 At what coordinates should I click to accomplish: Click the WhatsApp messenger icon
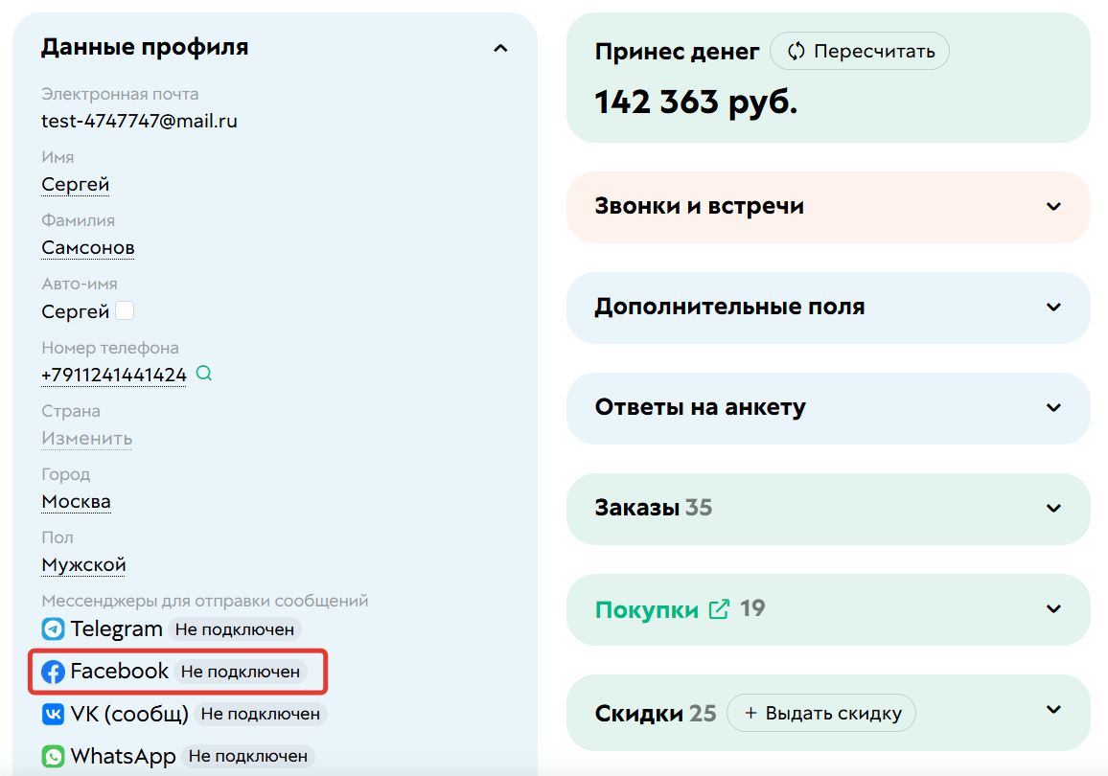[53, 756]
